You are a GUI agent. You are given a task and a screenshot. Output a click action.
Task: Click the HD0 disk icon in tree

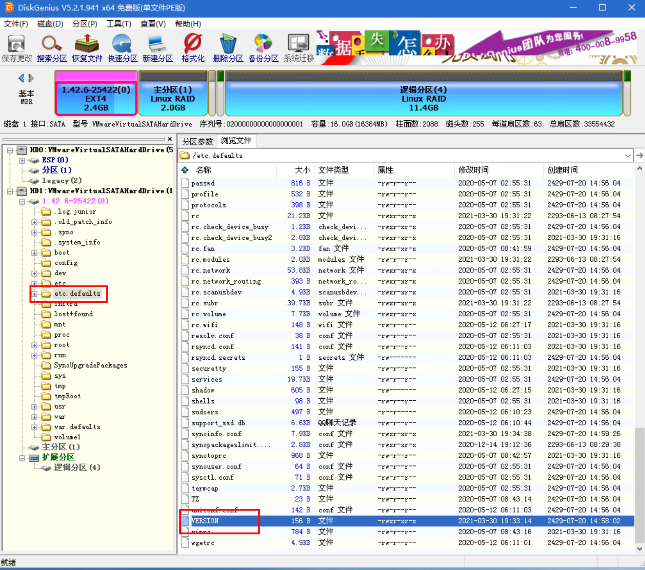click(x=22, y=150)
